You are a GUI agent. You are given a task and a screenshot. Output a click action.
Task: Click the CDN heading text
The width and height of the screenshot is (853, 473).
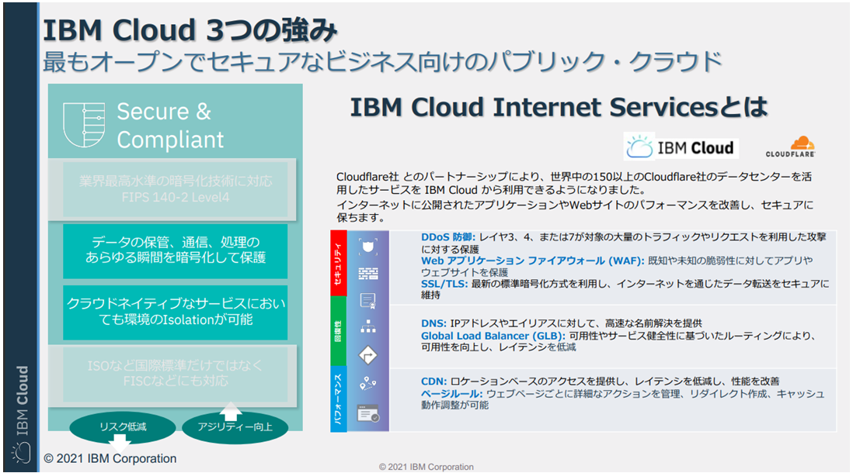coord(433,382)
